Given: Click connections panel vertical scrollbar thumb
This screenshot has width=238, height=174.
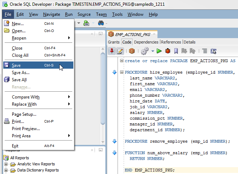Looking at the screenshot, I should click(103, 88).
